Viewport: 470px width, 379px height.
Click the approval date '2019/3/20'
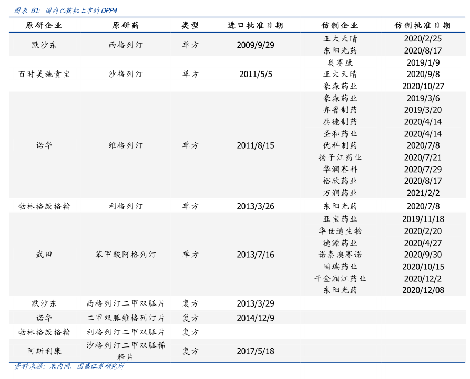(x=423, y=110)
